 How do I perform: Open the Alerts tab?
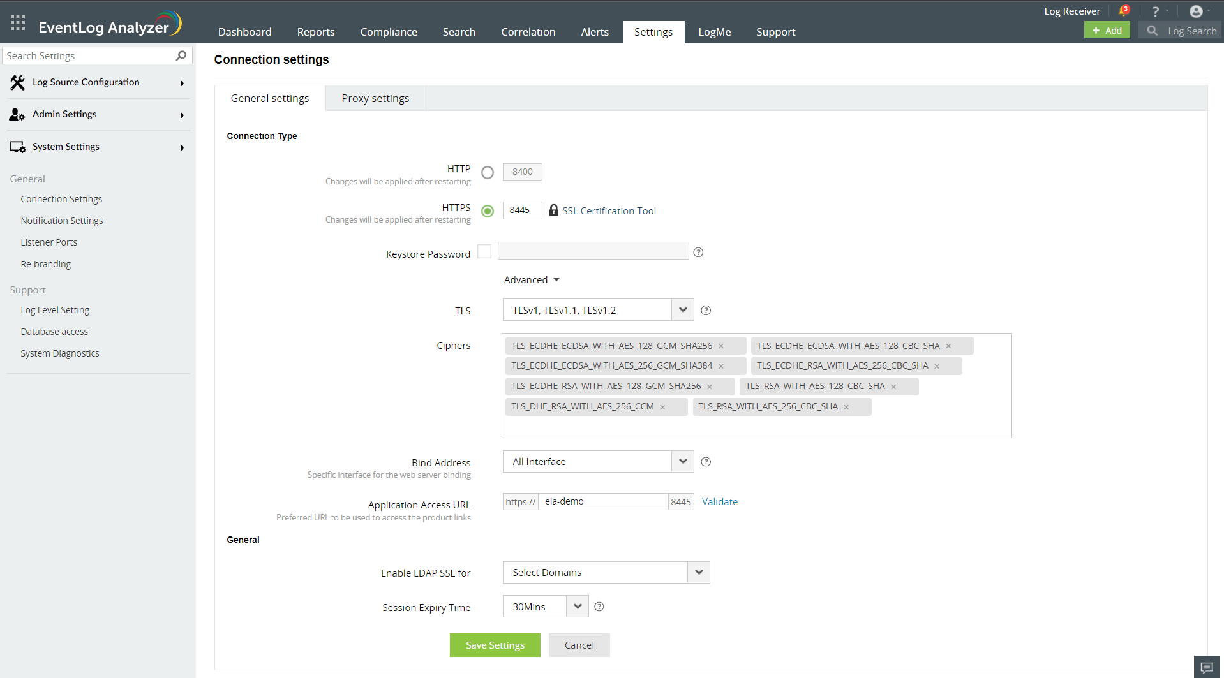coord(595,32)
